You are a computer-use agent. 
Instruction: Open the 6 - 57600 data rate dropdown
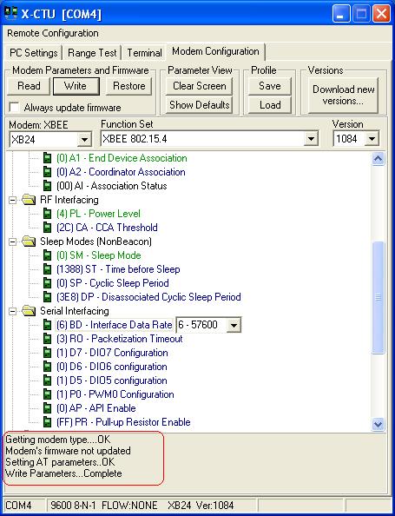coord(234,325)
